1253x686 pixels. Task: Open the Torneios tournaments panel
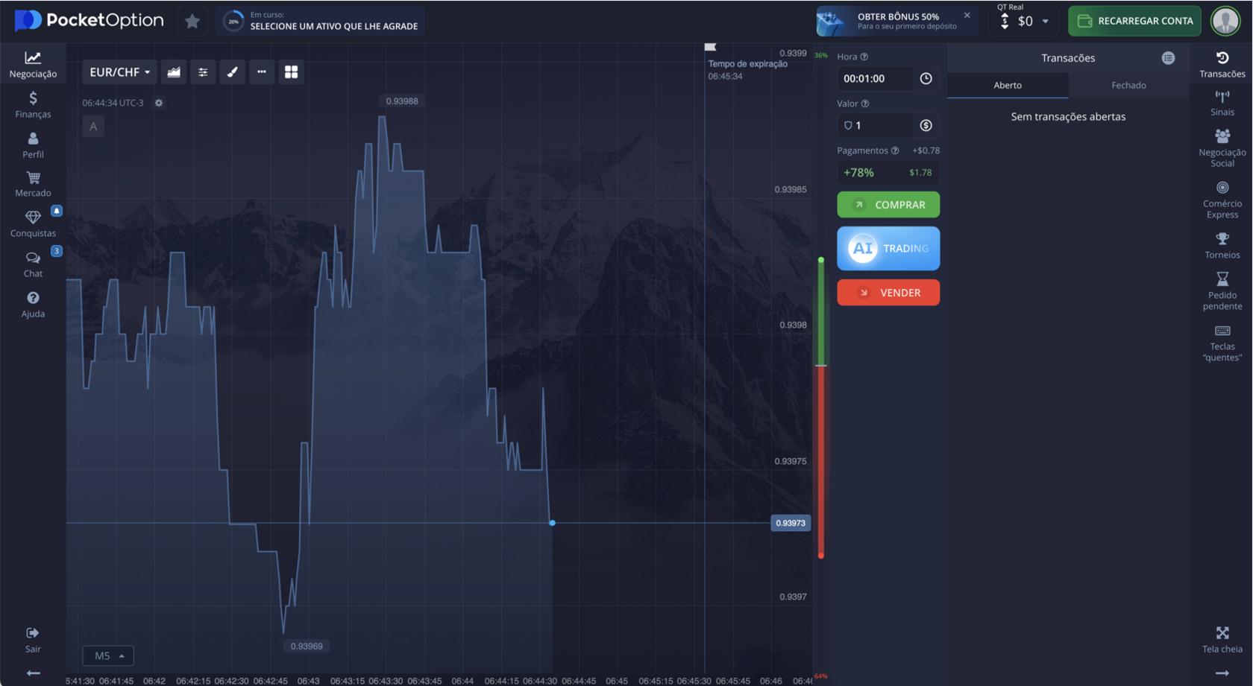tap(1222, 246)
